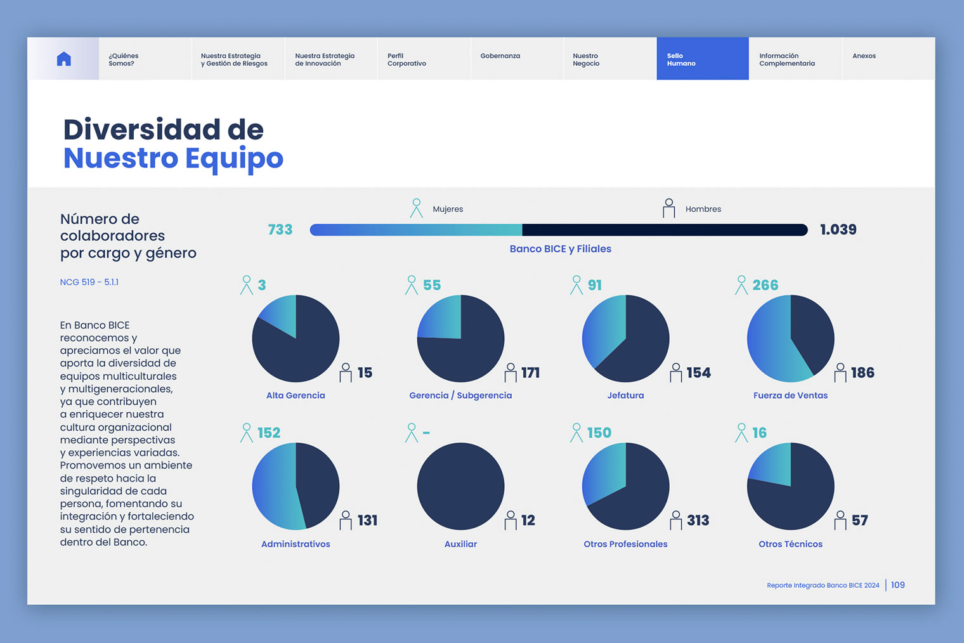Select the Mujeres icon above Fuerza de Ventas
Image resolution: width=964 pixels, height=643 pixels.
[741, 285]
